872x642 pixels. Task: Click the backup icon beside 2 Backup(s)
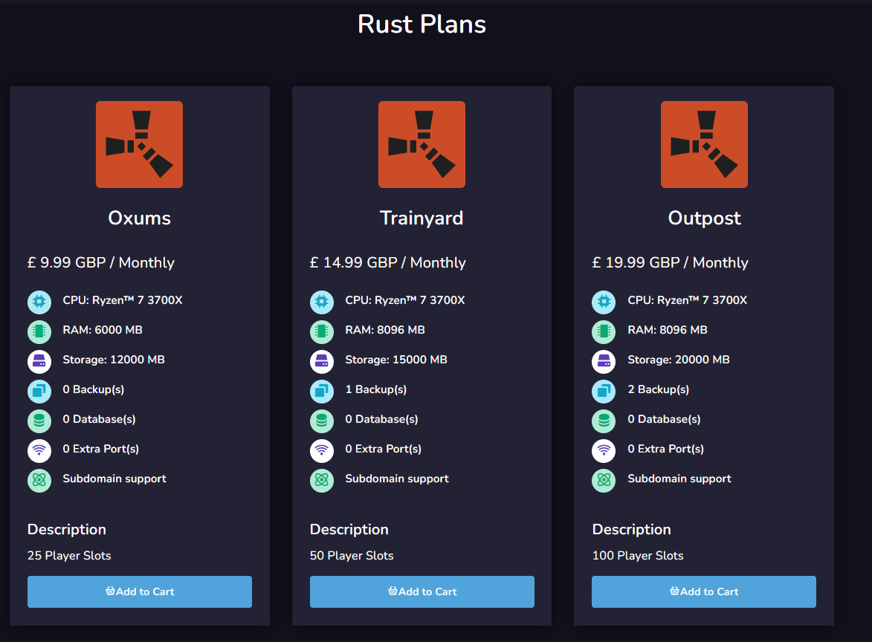604,392
